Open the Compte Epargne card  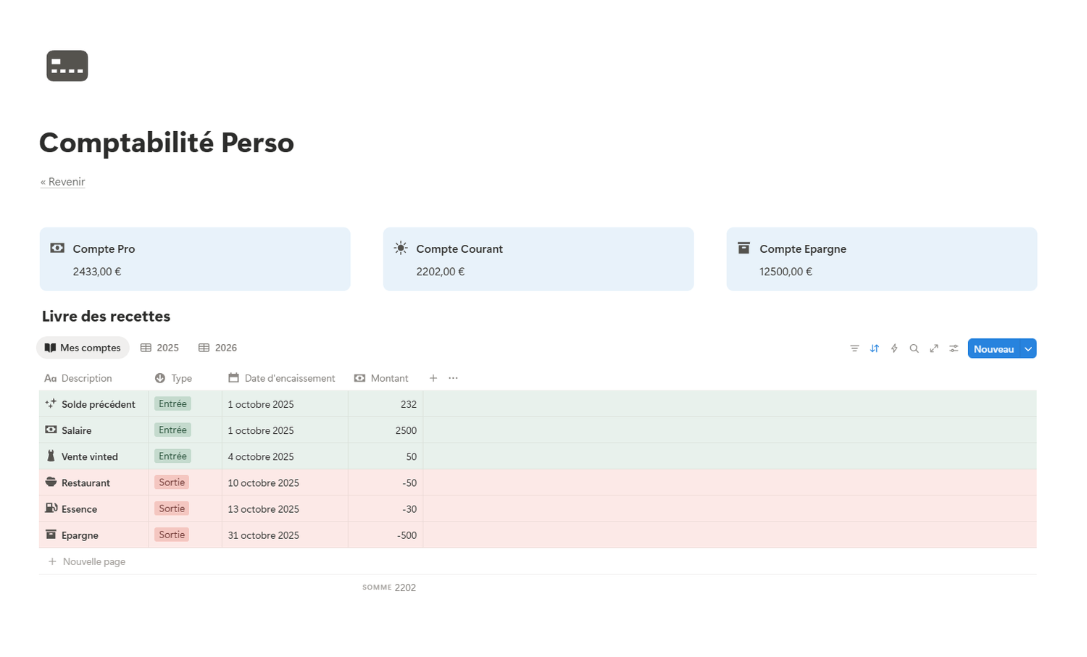pyautogui.click(x=881, y=259)
